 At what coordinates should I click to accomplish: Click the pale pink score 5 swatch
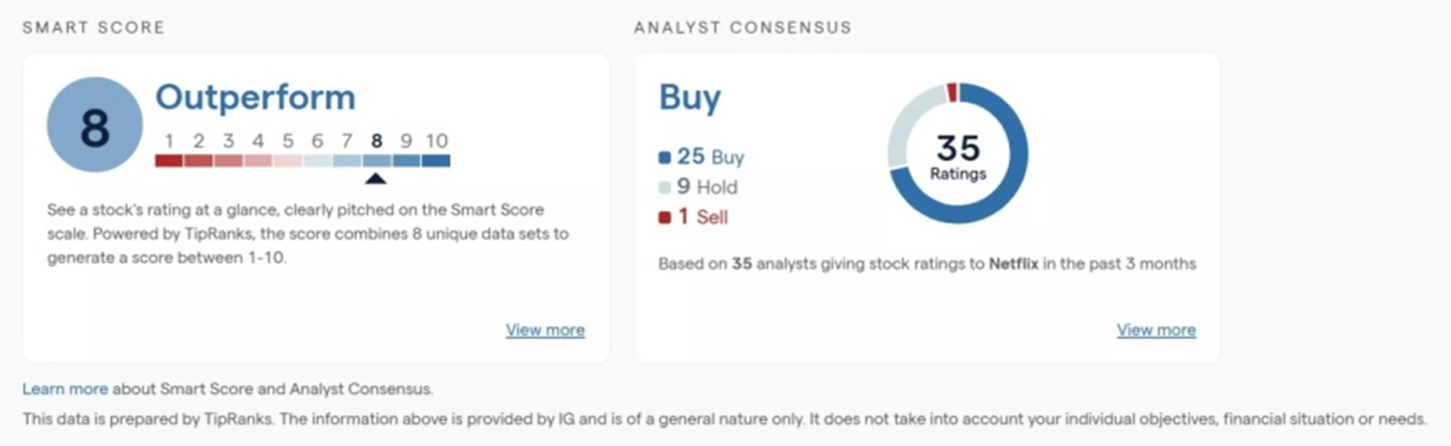tap(287, 161)
